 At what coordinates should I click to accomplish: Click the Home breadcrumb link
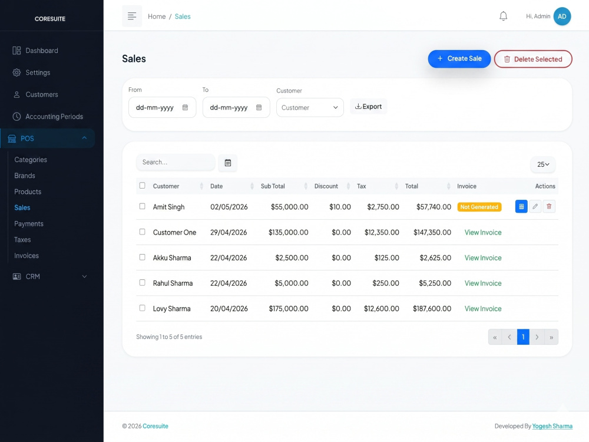(x=157, y=16)
